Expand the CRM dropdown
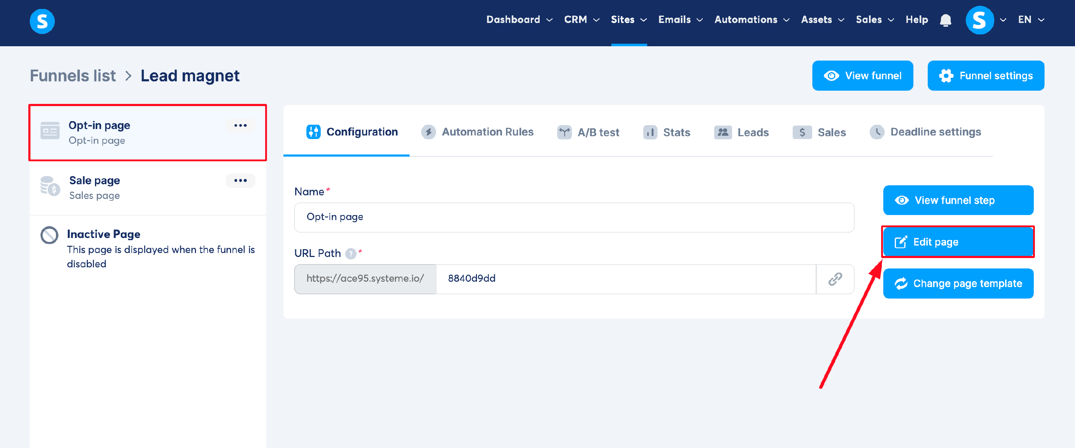The width and height of the screenshot is (1075, 448). point(582,20)
